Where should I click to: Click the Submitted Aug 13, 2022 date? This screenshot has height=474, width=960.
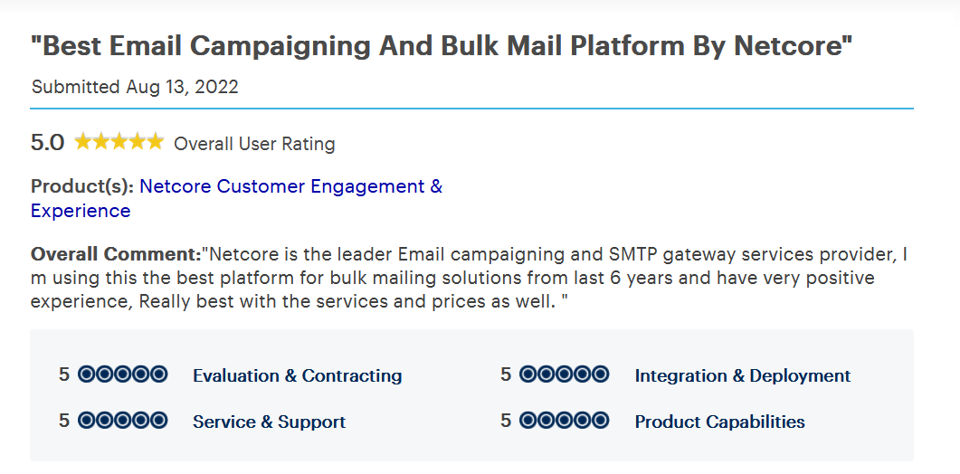[135, 87]
